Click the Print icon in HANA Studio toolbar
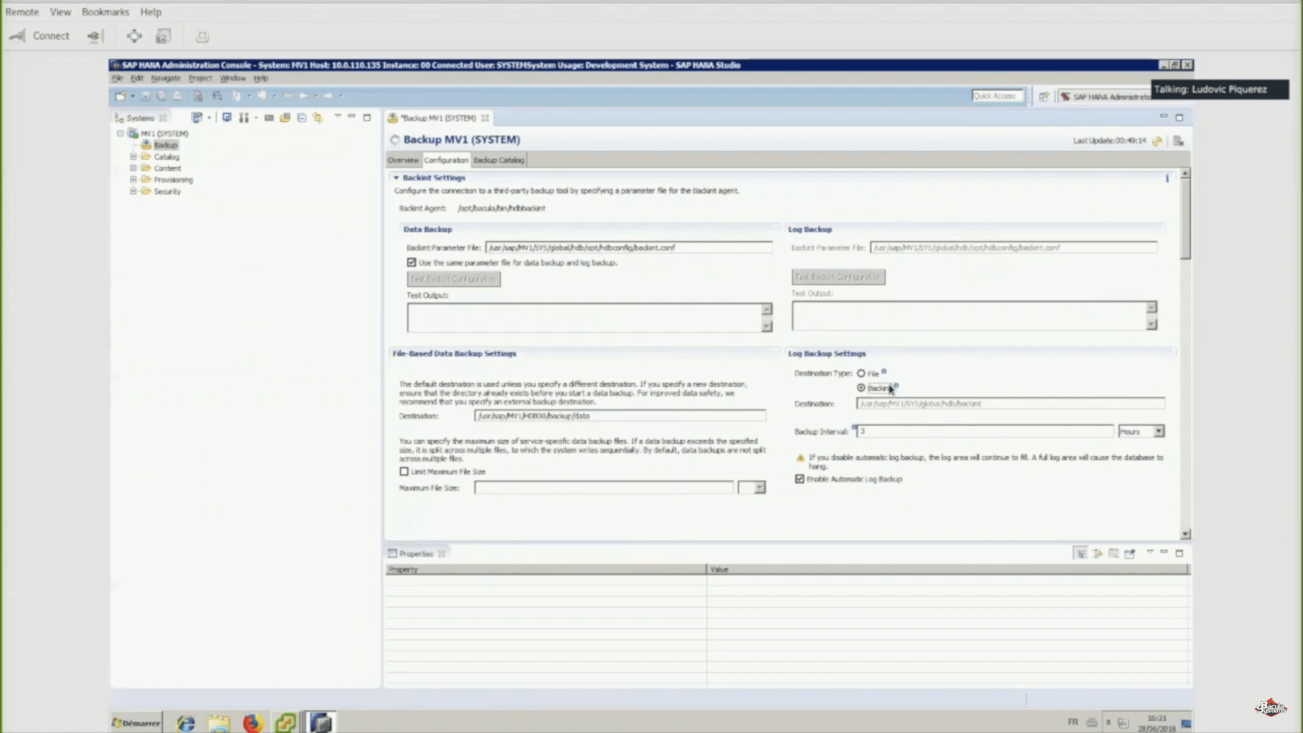This screenshot has height=733, width=1303. coord(178,96)
